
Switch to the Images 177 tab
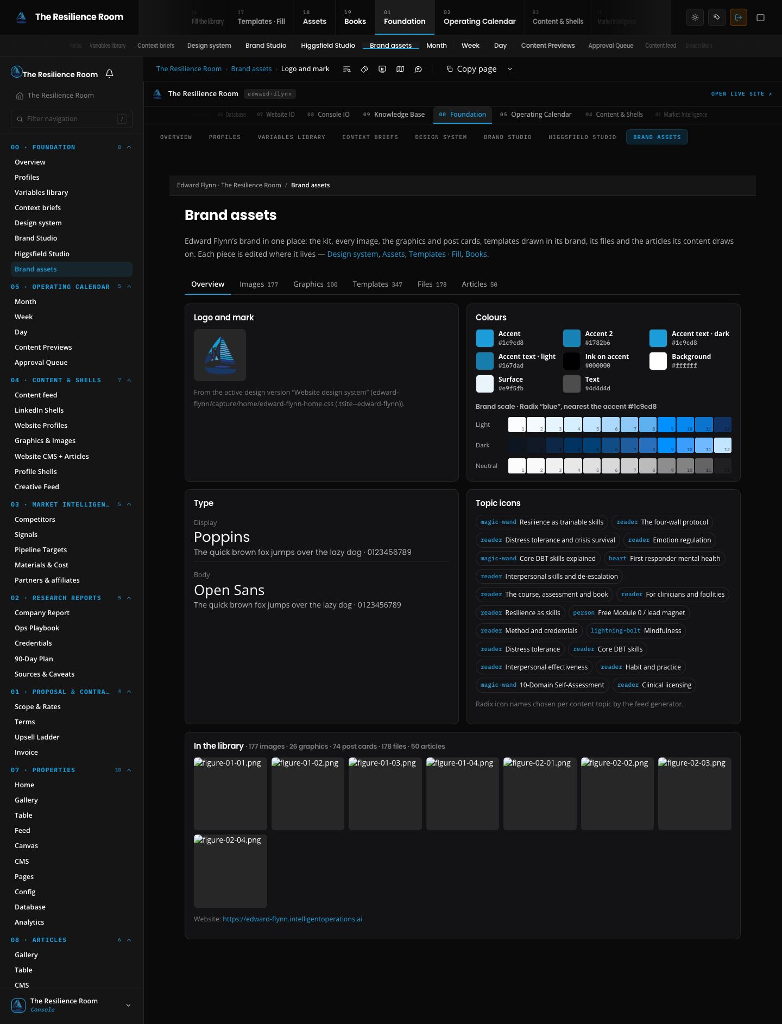click(258, 284)
